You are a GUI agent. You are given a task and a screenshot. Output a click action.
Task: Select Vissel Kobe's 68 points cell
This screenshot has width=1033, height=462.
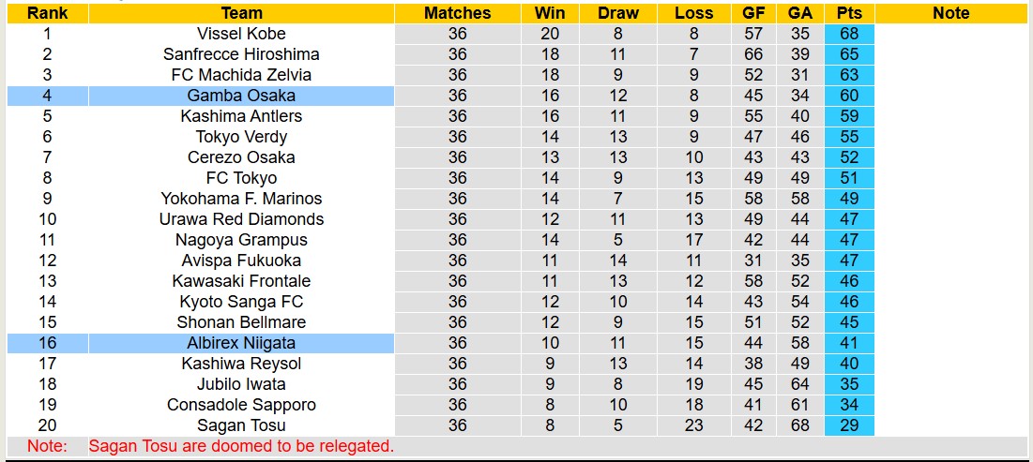[849, 34]
